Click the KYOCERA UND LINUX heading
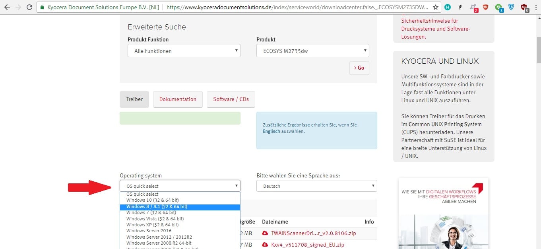Viewport: 541px width, 249px height. (x=440, y=61)
